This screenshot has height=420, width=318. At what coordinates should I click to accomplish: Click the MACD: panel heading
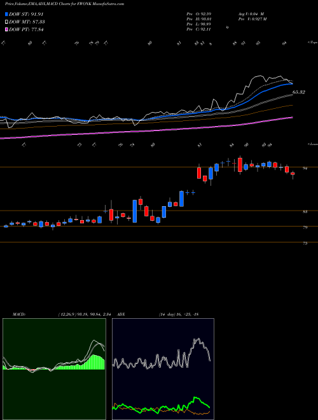click(x=18, y=314)
